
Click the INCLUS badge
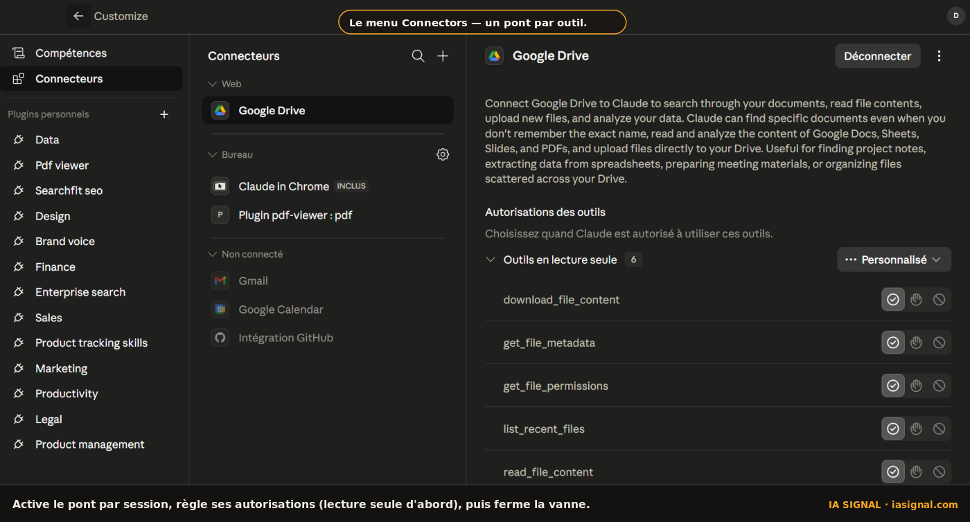pos(351,186)
